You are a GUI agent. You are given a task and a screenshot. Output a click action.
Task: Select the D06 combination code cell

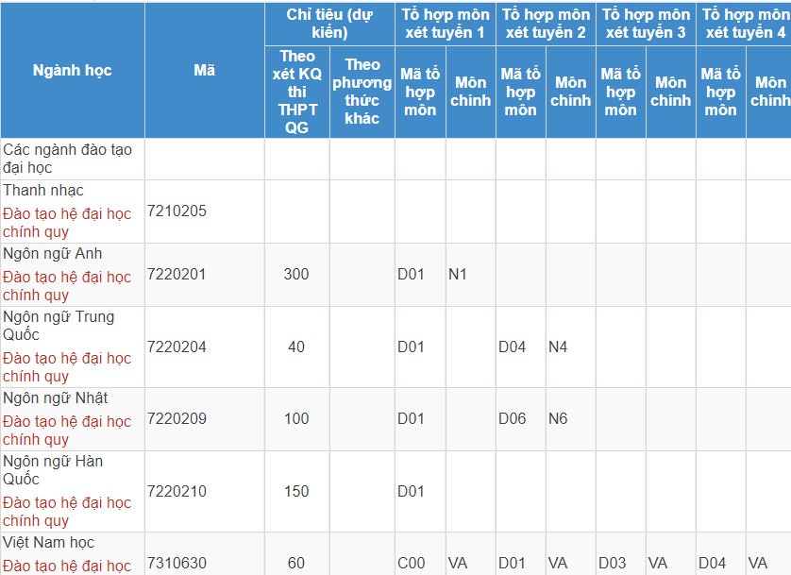[x=513, y=418]
